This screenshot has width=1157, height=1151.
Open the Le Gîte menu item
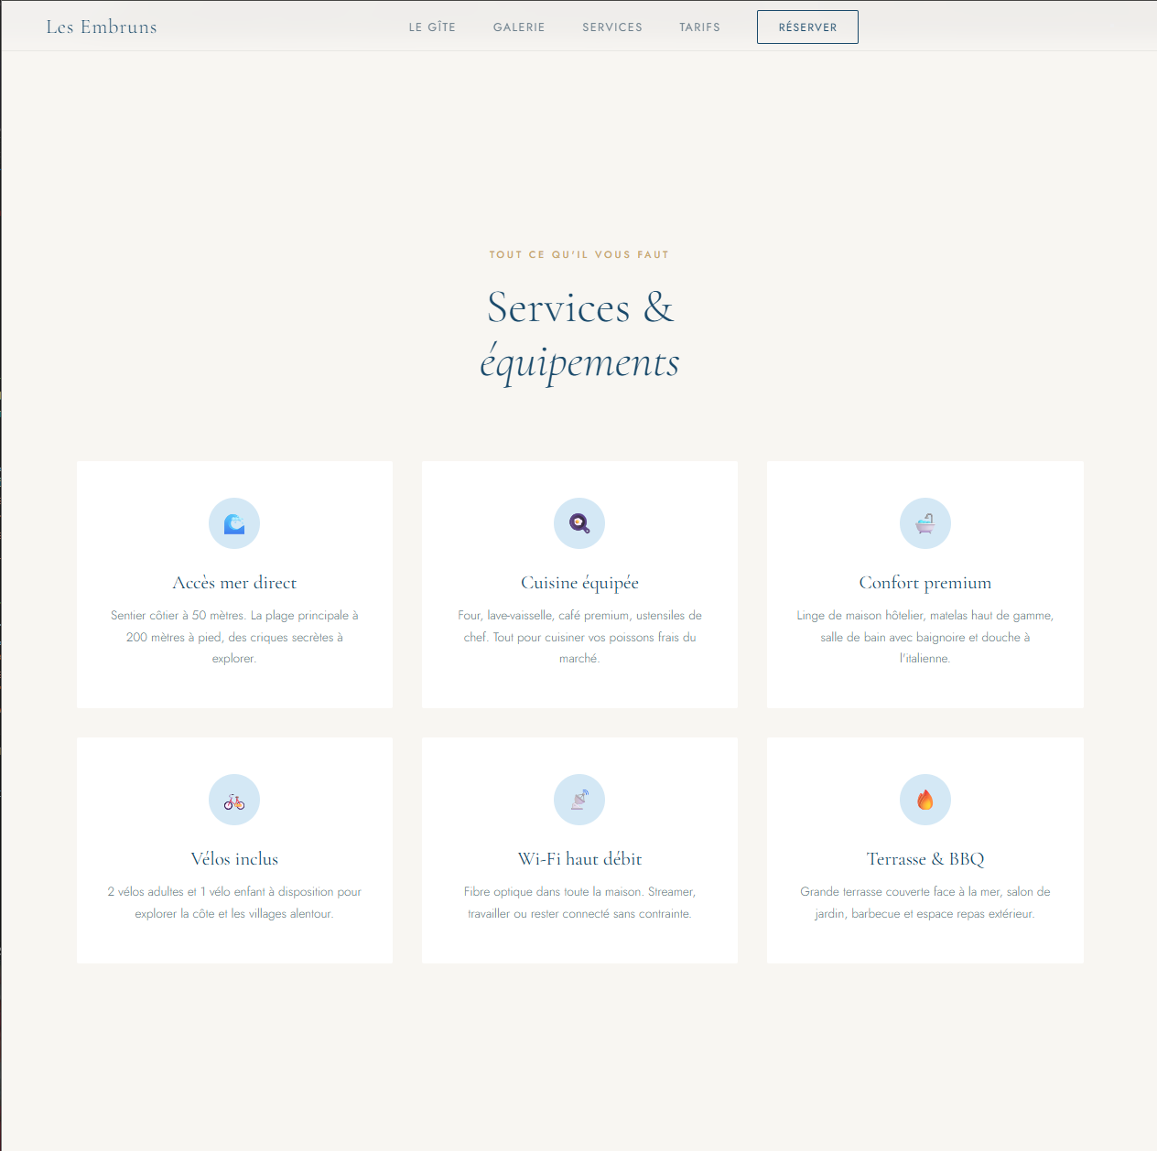[x=432, y=27]
